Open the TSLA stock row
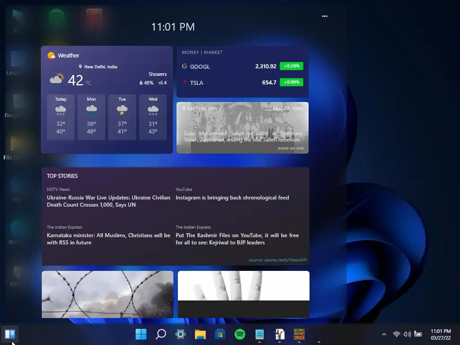460x345 pixels. click(242, 83)
